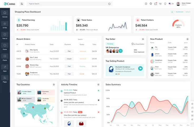The width and height of the screenshot is (194, 127).
Task: Click the star bookmark icon in header
Action: 151,4
